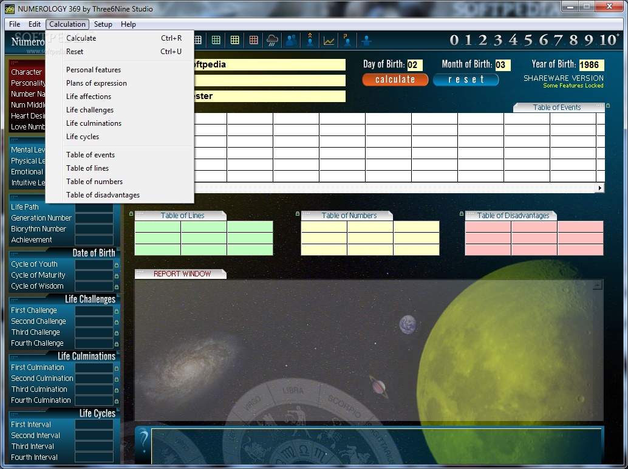Click the Month of Birth field
This screenshot has width=628, height=469.
pyautogui.click(x=503, y=65)
